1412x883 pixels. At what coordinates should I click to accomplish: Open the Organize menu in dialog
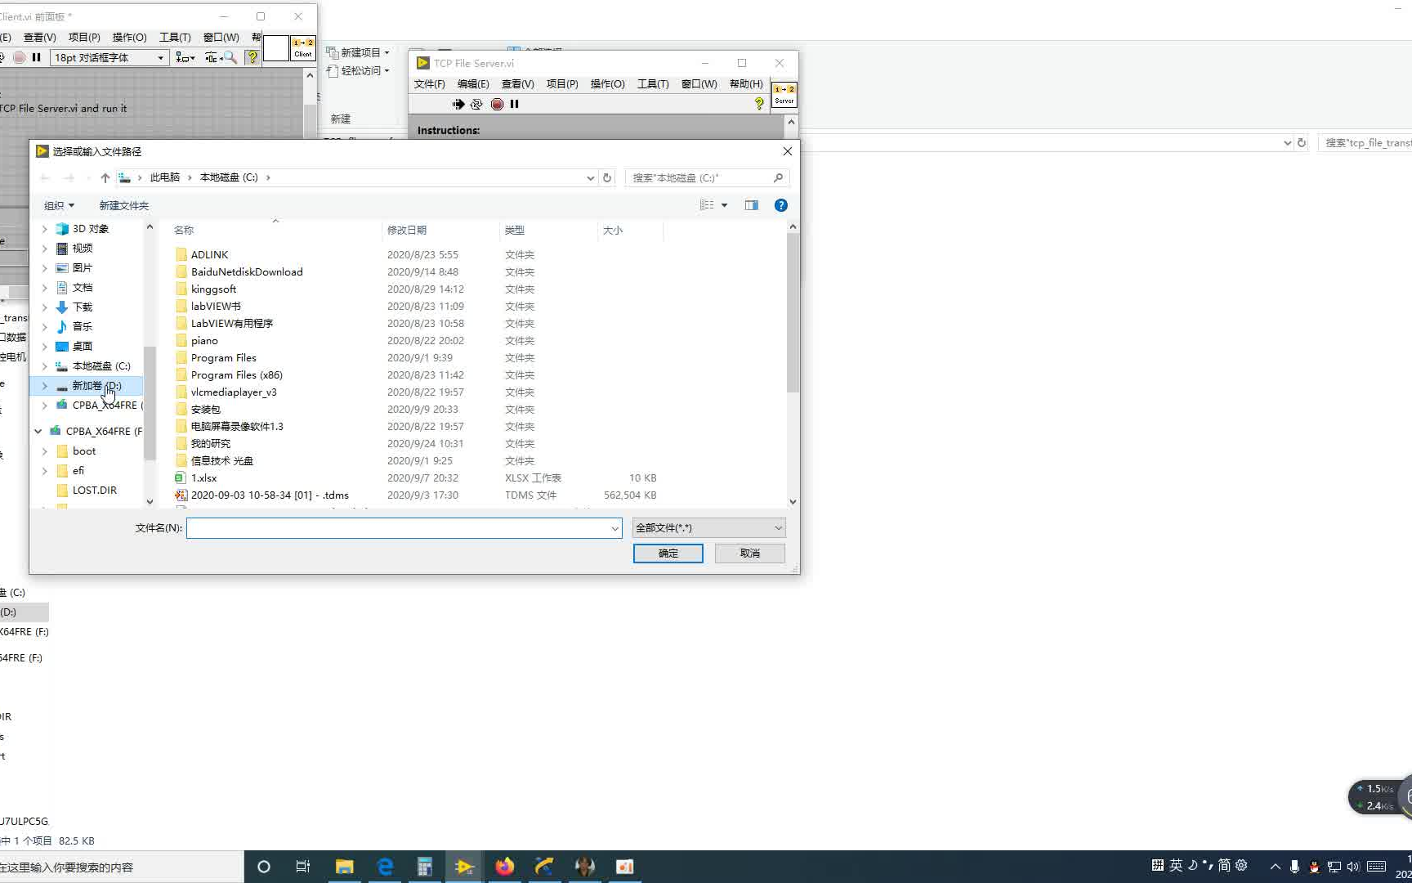pos(59,205)
